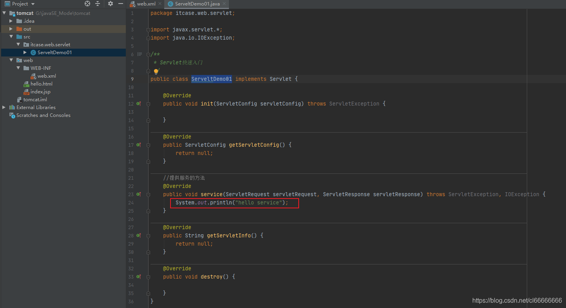Fold the destroy method on line 33

(x=148, y=277)
